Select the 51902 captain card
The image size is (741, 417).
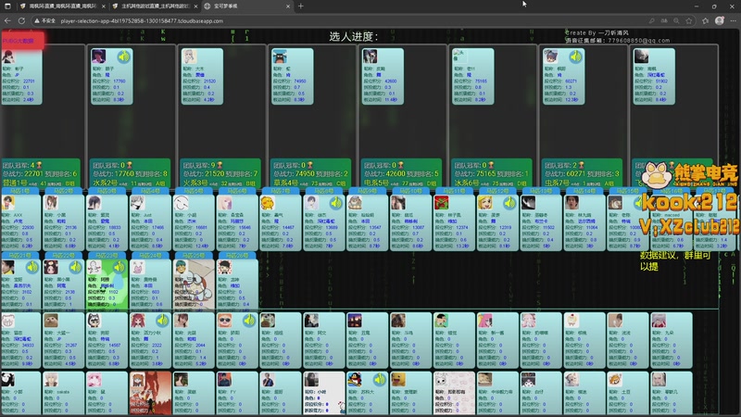coord(654,76)
